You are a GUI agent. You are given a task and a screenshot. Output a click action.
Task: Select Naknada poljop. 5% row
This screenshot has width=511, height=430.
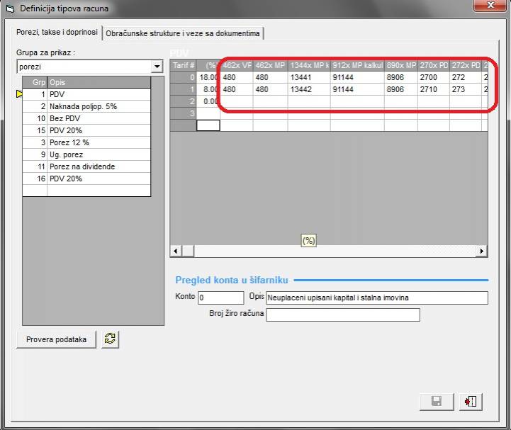pyautogui.click(x=98, y=106)
